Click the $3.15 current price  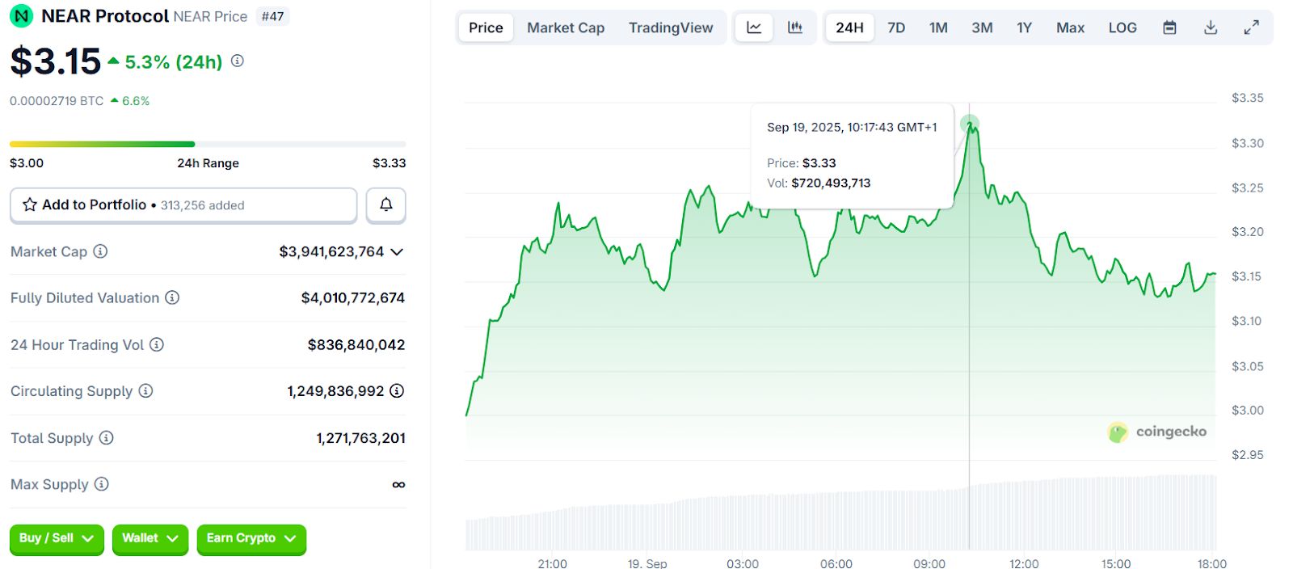[x=56, y=61]
